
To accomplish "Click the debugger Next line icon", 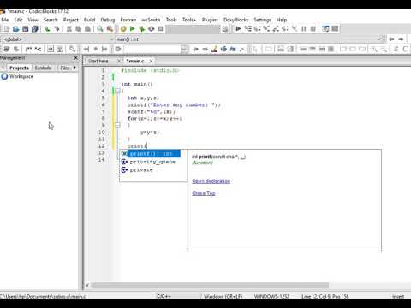I will [257, 28].
